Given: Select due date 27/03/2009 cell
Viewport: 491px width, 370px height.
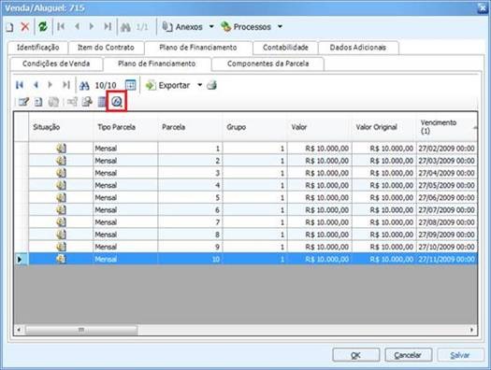Looking at the screenshot, I should [x=447, y=161].
